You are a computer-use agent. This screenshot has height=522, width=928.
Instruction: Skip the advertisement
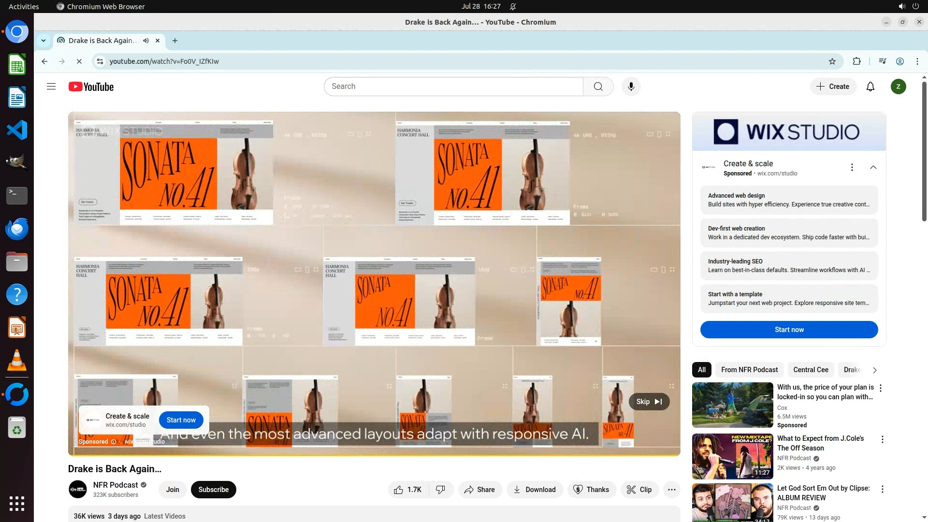(649, 402)
